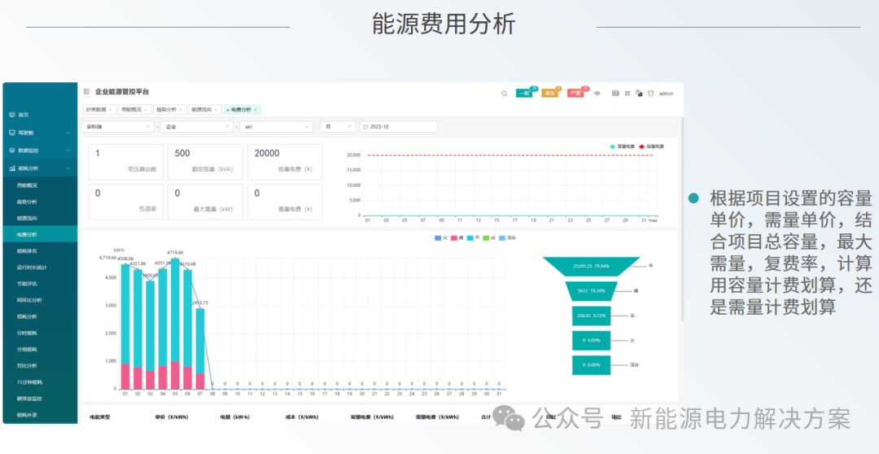Image resolution: width=879 pixels, height=454 pixels.
Task: Click the 2023-10 date field
Action: [x=399, y=127]
